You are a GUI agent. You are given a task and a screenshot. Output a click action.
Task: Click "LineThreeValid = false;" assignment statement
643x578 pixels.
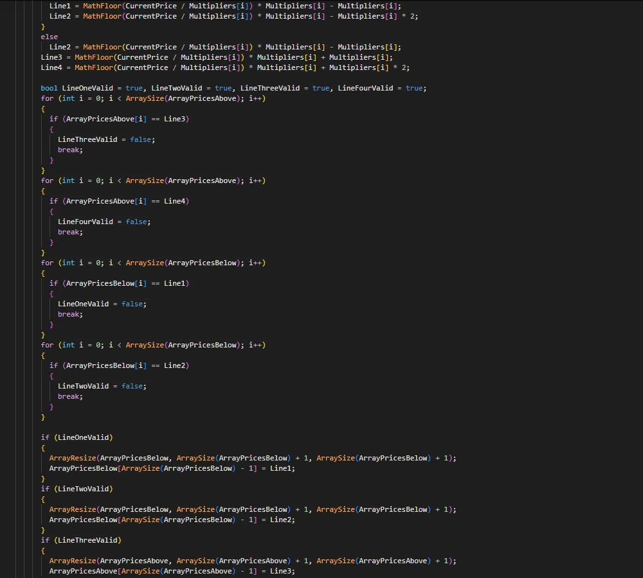tap(106, 139)
